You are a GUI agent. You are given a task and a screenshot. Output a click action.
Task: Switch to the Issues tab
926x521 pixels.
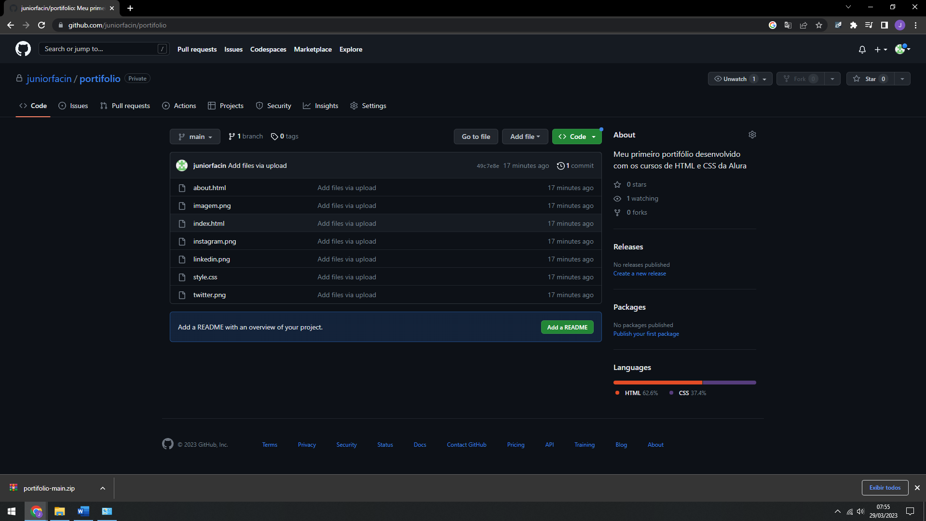point(73,106)
